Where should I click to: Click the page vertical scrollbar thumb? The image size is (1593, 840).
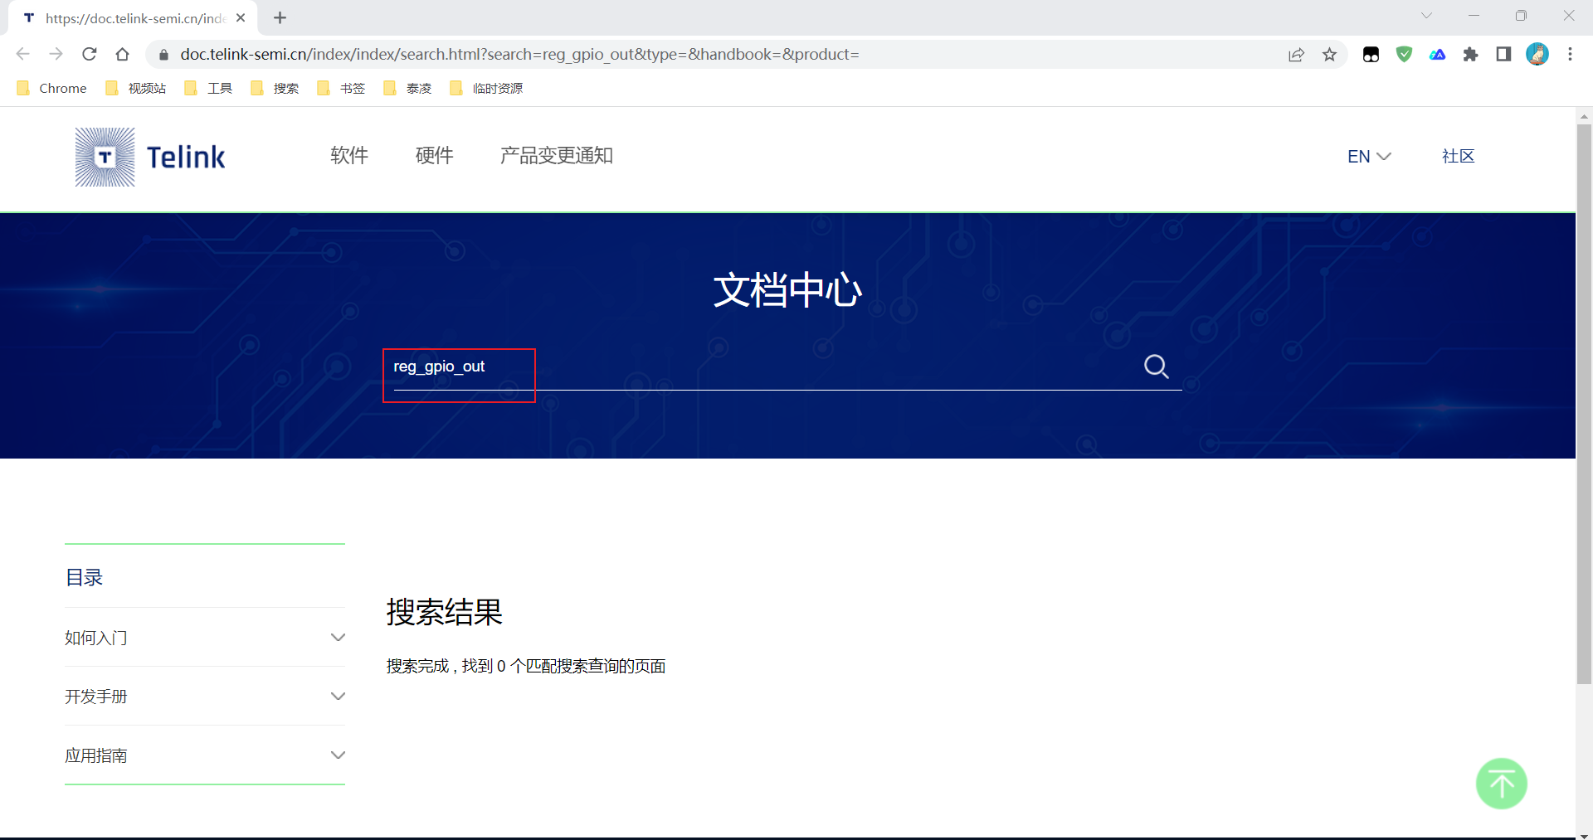click(x=1584, y=404)
